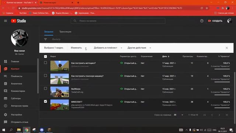Image resolution: width=236 pixels, height=133 pixels.
Task: Open Аналитика in sidebar
Action: pyautogui.click(x=16, y=83)
